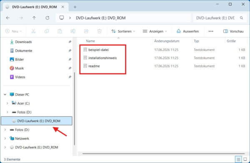Click the address bar chevron after PC icon

70,18
